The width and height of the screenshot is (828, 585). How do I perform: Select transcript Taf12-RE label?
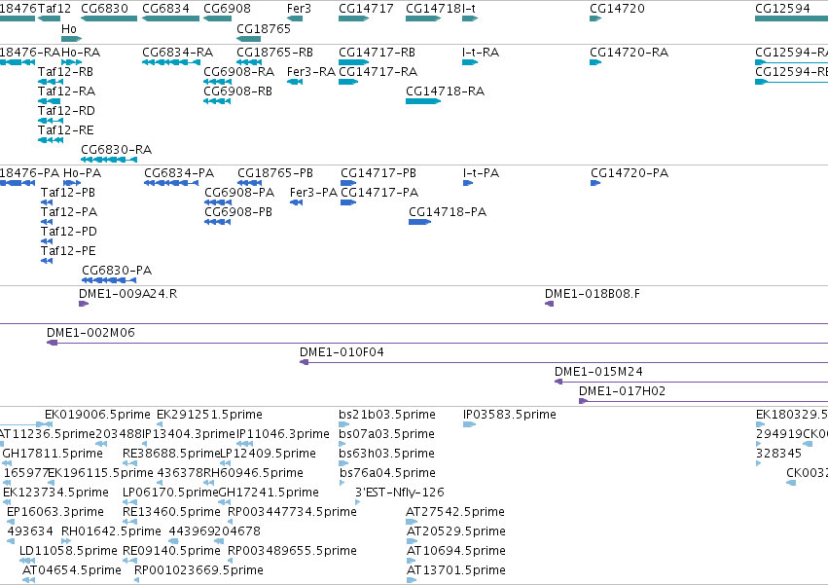pos(66,130)
